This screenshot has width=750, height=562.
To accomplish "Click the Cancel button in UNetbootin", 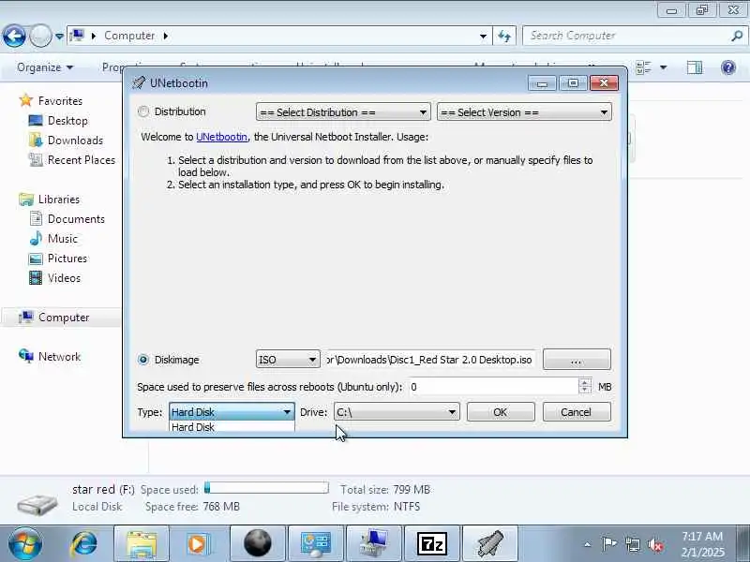I will point(577,412).
